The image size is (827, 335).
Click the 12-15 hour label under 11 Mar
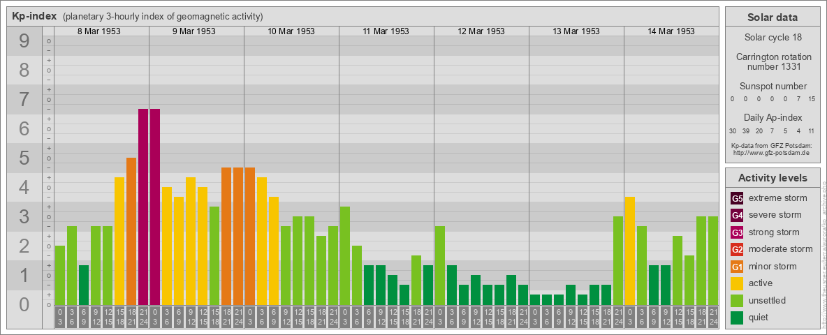coord(393,318)
